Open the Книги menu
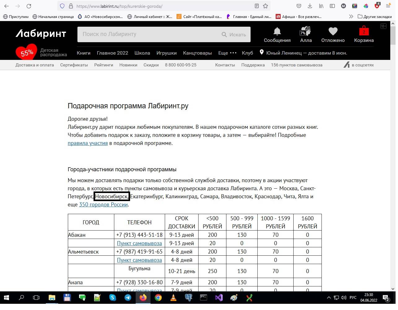Screen dimensions: 398x310 click(x=84, y=53)
